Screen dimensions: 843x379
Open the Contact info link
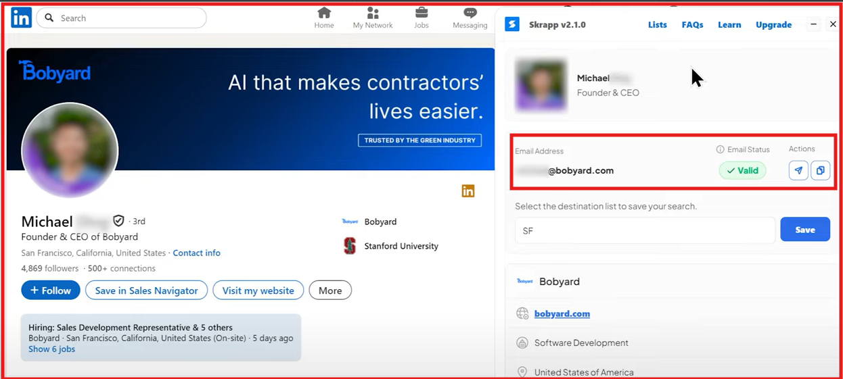coord(196,253)
